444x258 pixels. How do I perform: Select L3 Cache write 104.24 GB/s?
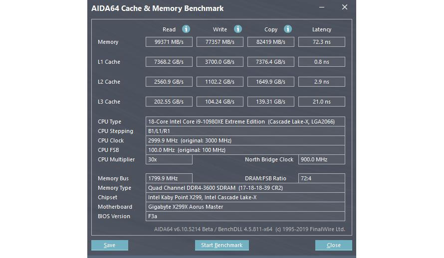tap(220, 102)
